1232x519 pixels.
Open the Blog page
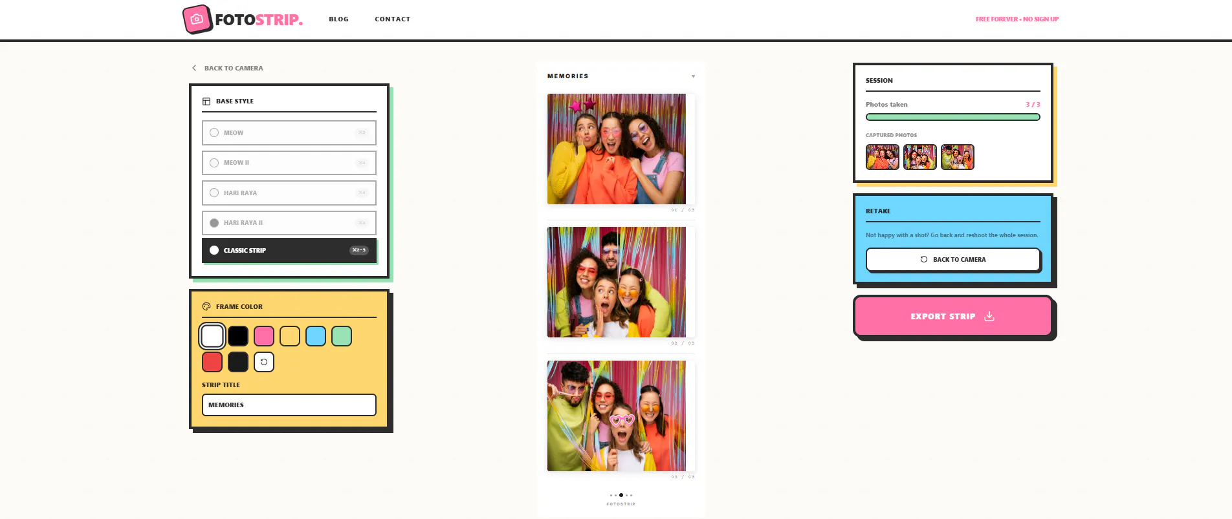pyautogui.click(x=338, y=19)
